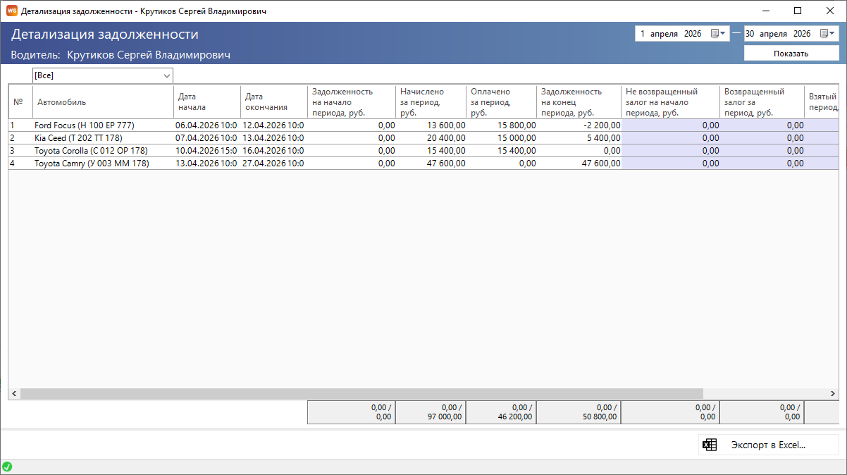
Task: Click end date 27.04.2026 cell
Action: [x=274, y=163]
